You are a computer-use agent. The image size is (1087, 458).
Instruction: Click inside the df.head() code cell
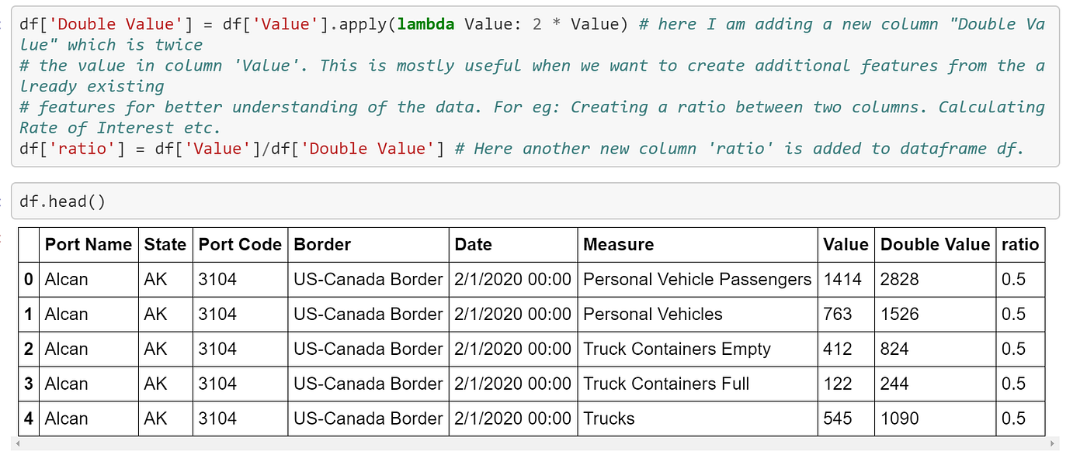[x=535, y=201]
